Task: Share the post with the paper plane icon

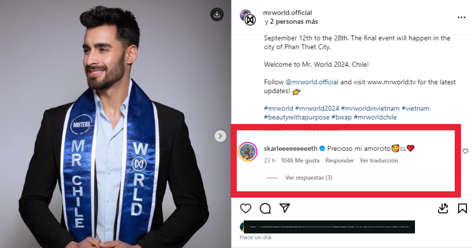Action: pyautogui.click(x=285, y=208)
